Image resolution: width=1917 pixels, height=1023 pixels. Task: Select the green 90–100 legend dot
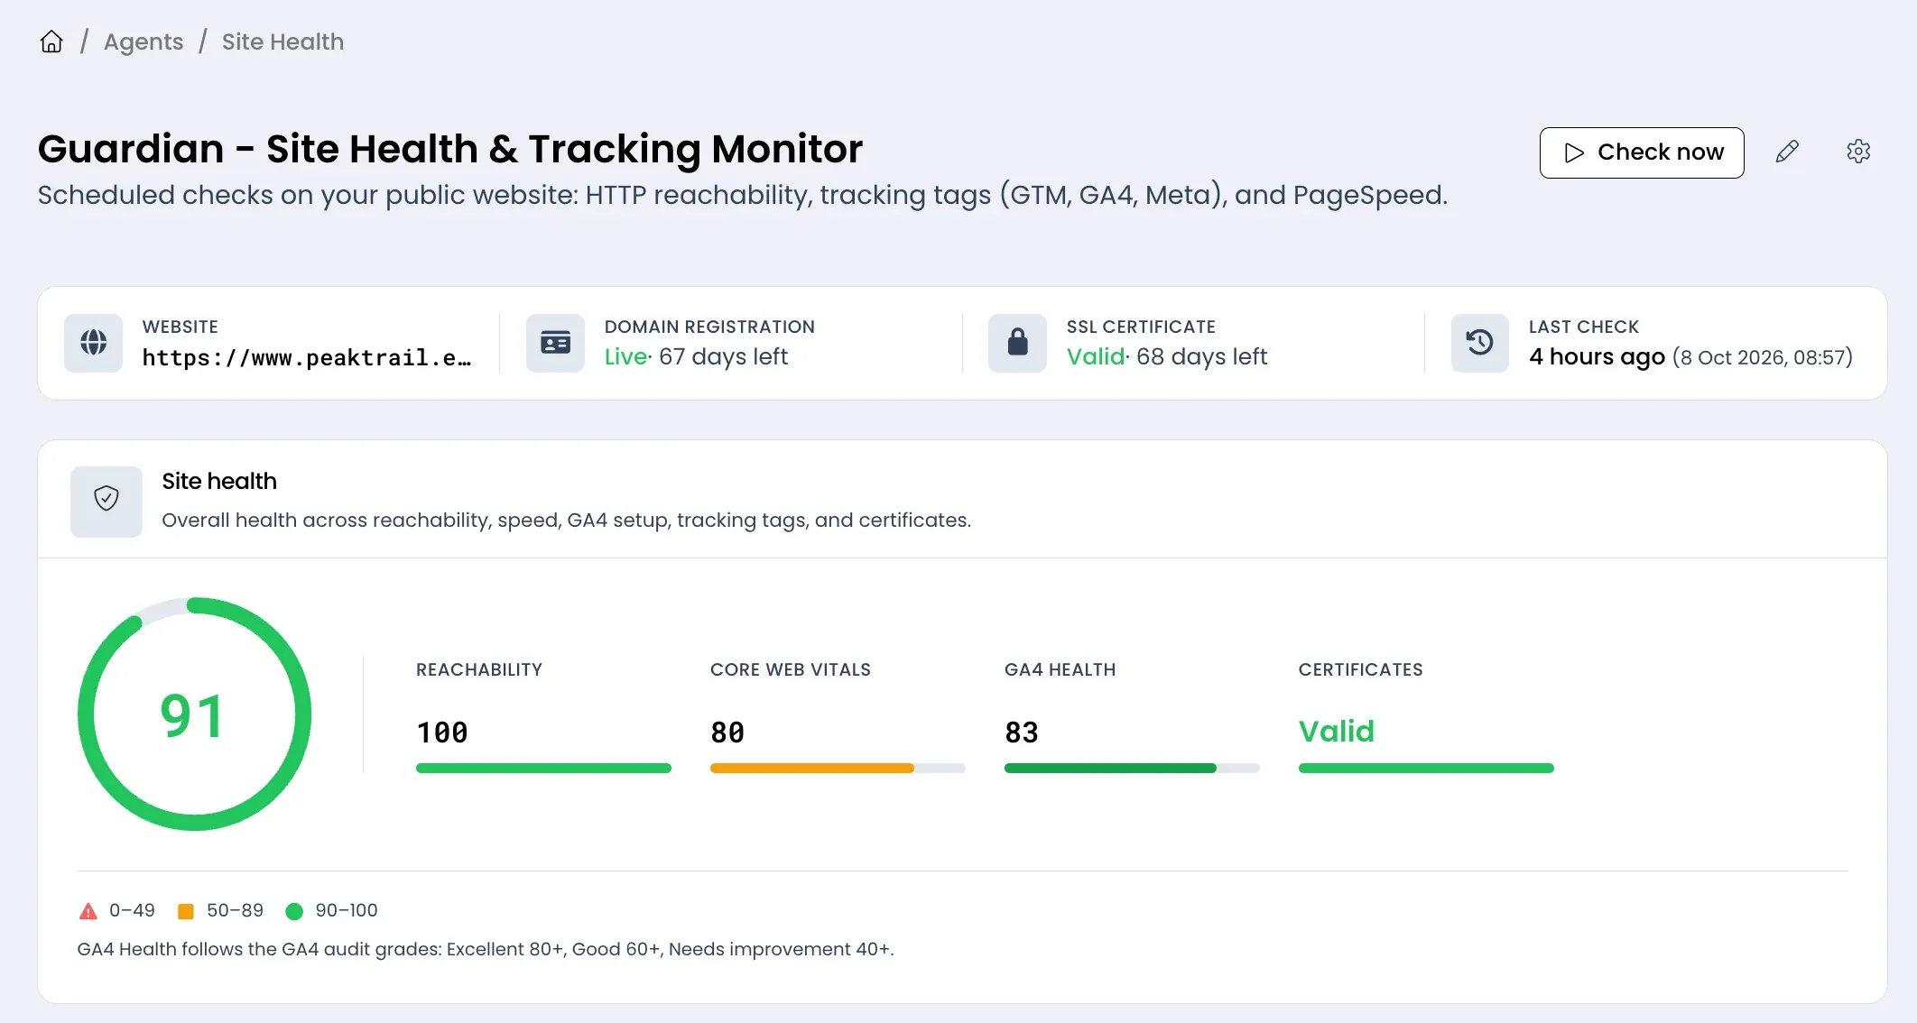point(294,911)
